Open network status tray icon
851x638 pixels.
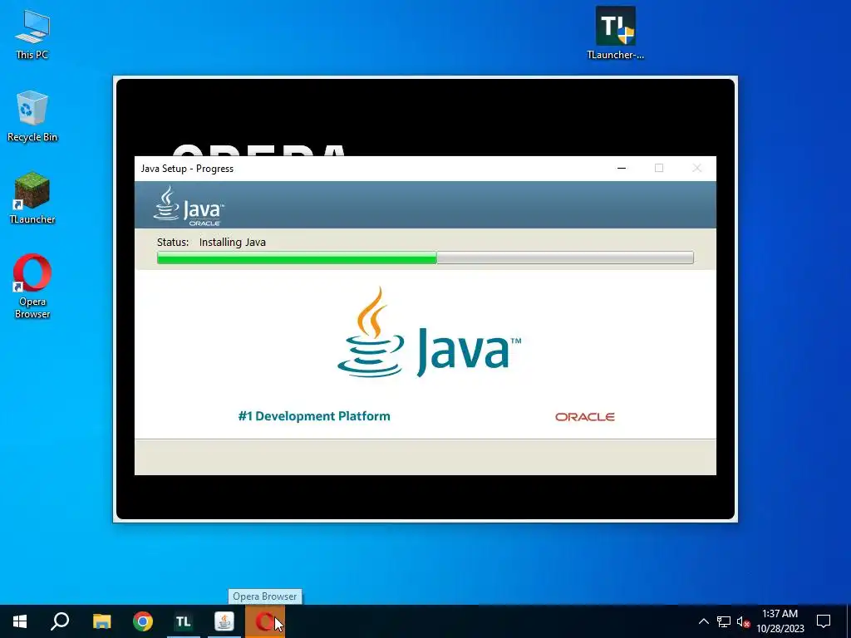(724, 621)
